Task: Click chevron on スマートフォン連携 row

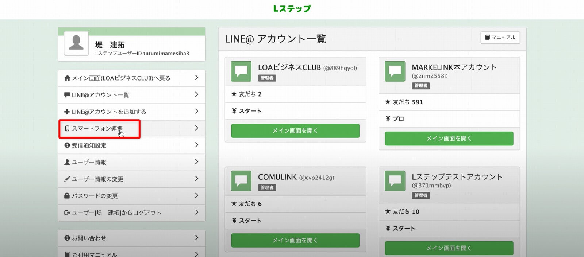Action: (197, 128)
